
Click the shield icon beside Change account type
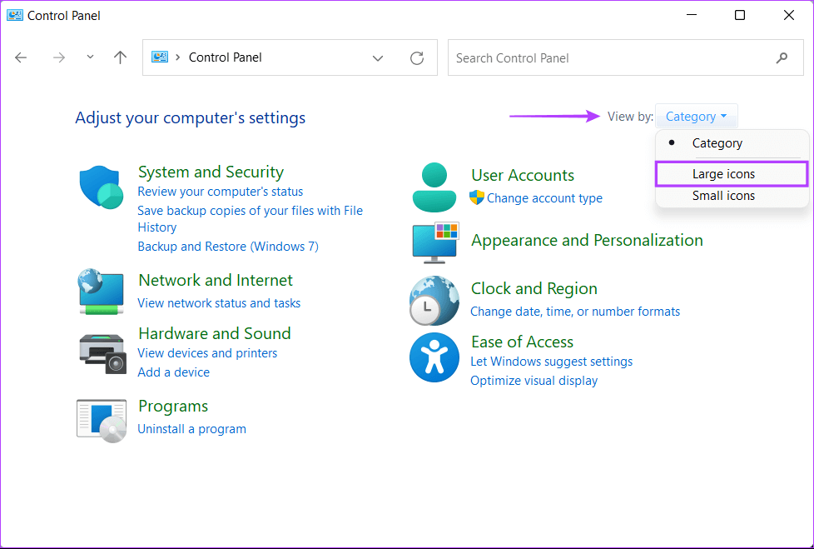click(477, 197)
